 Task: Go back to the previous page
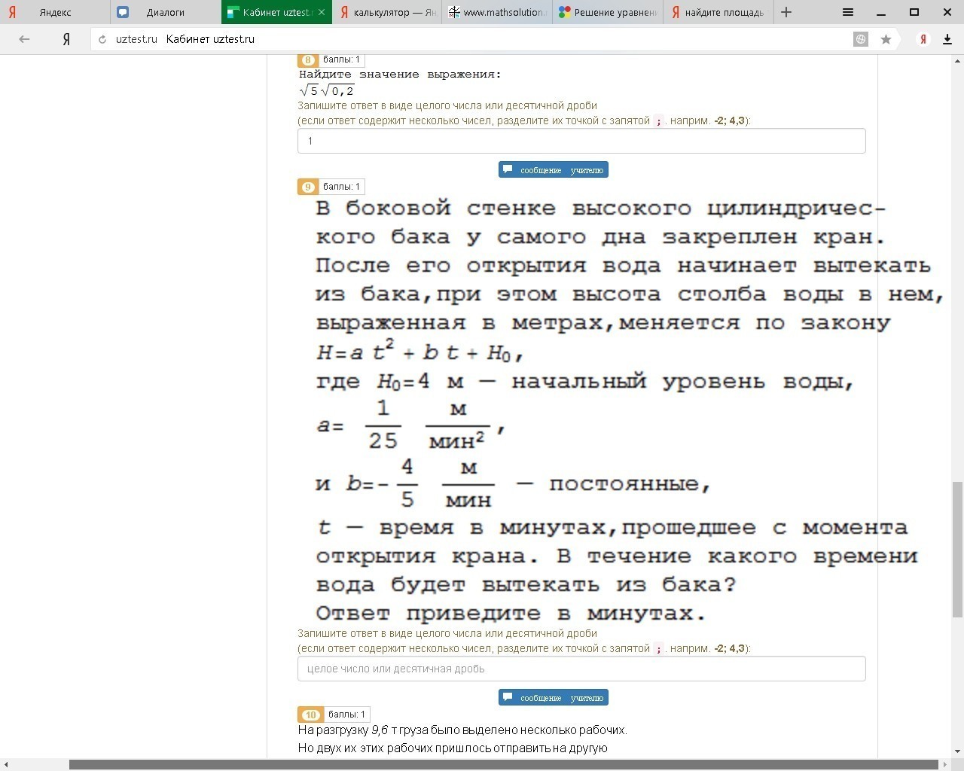24,39
